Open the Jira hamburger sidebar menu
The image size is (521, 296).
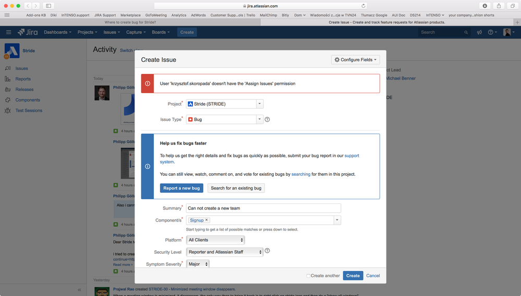coord(9,32)
